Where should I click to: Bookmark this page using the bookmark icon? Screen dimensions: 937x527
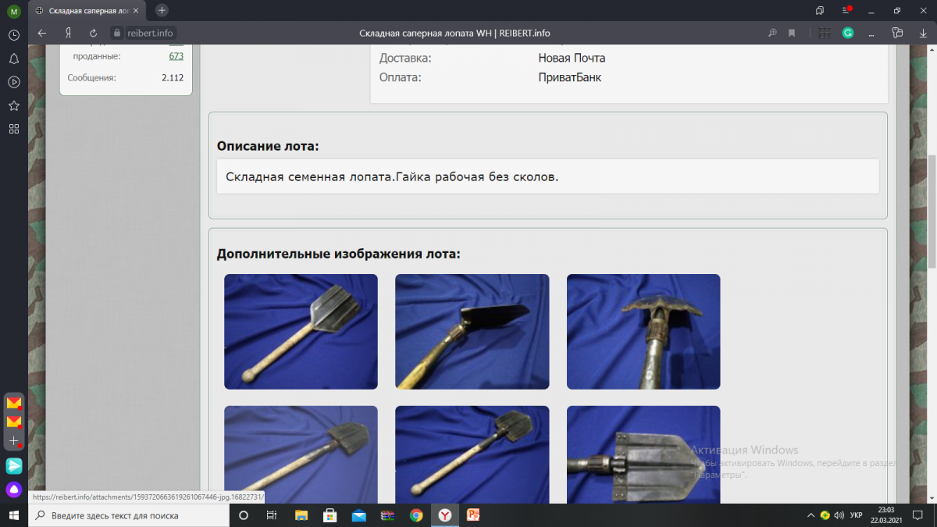pyautogui.click(x=792, y=33)
